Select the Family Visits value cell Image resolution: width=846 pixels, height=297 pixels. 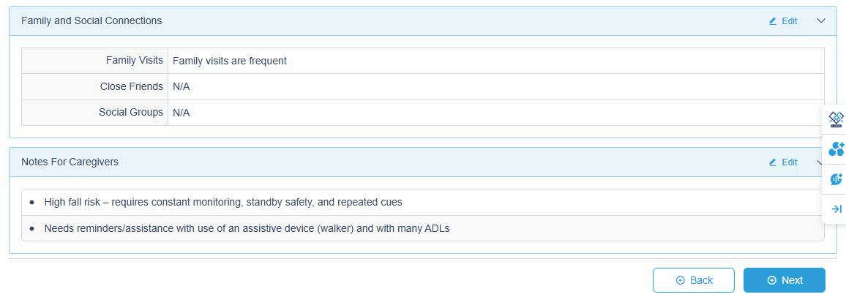coord(230,61)
